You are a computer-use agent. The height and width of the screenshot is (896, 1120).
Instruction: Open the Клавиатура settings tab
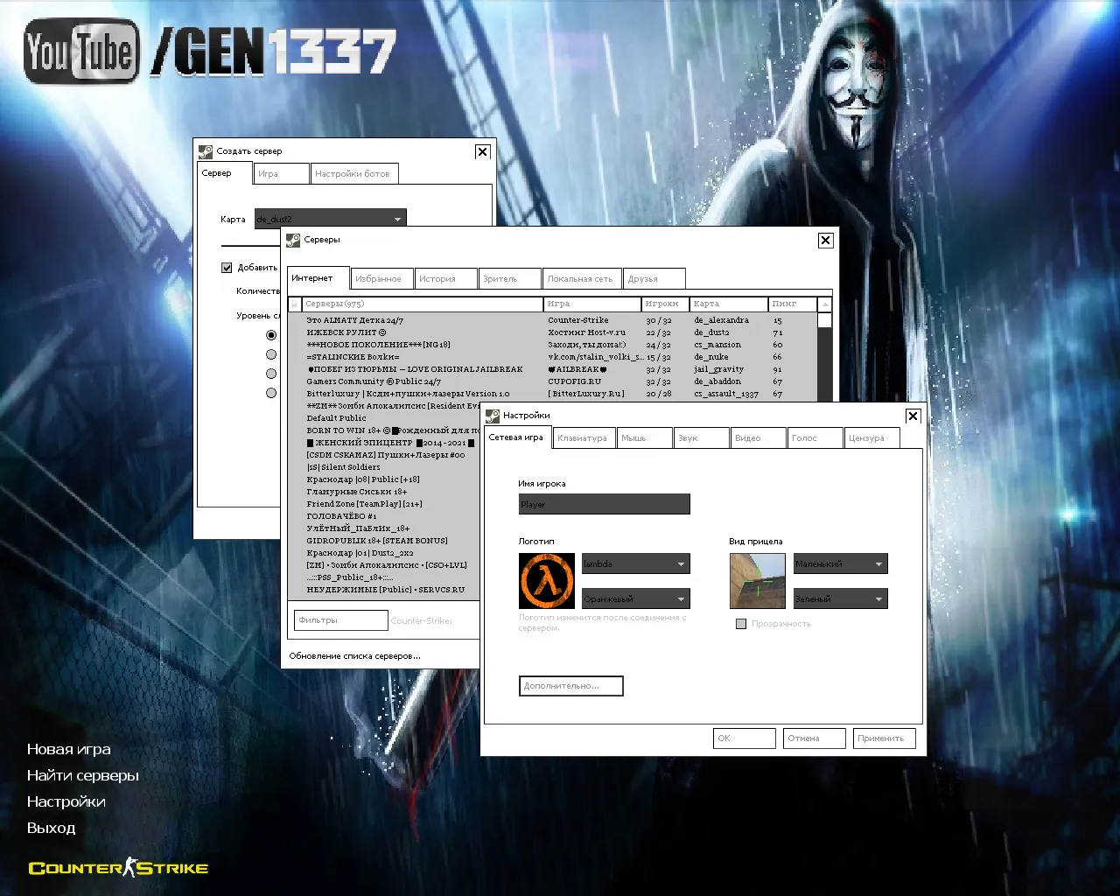(584, 437)
